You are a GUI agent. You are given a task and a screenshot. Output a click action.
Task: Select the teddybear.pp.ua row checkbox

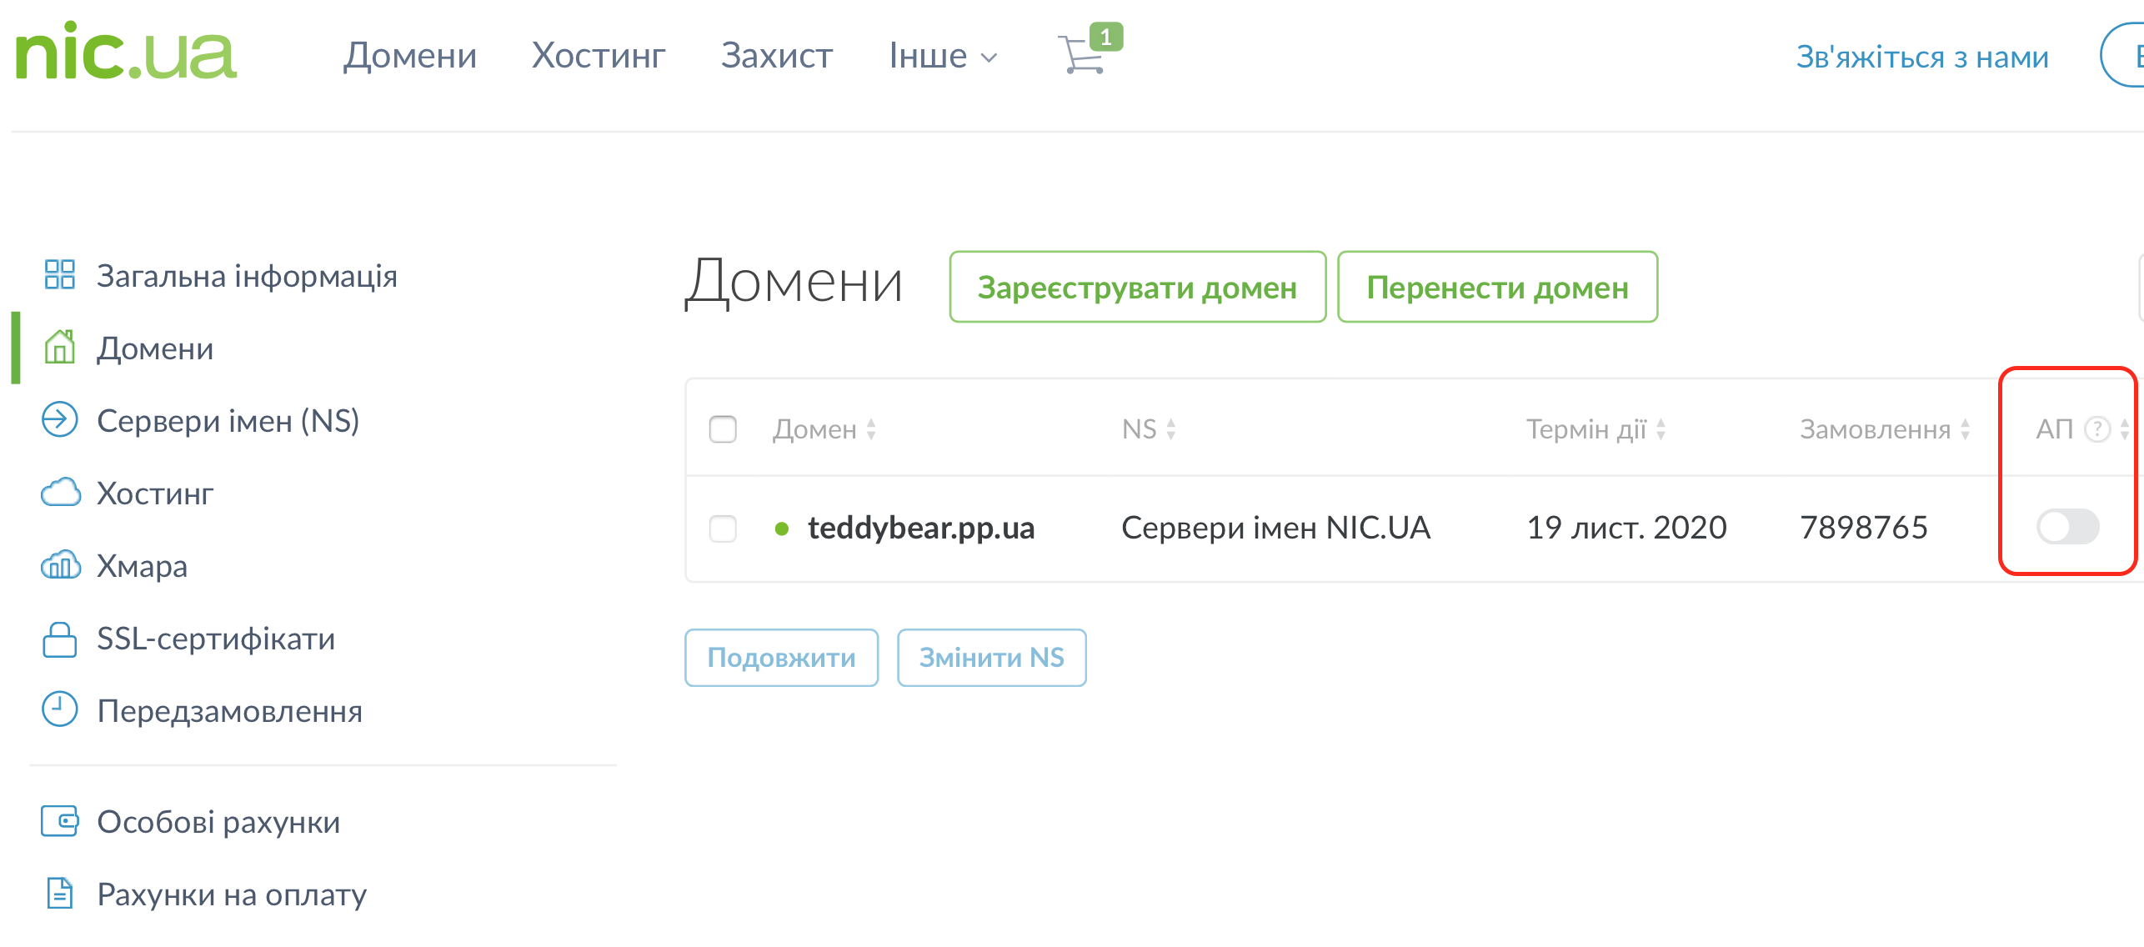click(723, 528)
